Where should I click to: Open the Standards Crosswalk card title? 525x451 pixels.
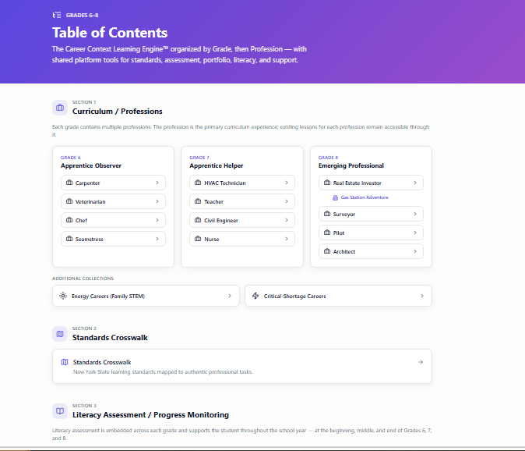(x=102, y=362)
